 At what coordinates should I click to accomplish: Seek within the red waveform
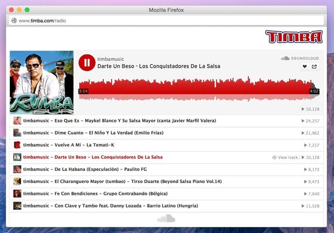click(199, 89)
